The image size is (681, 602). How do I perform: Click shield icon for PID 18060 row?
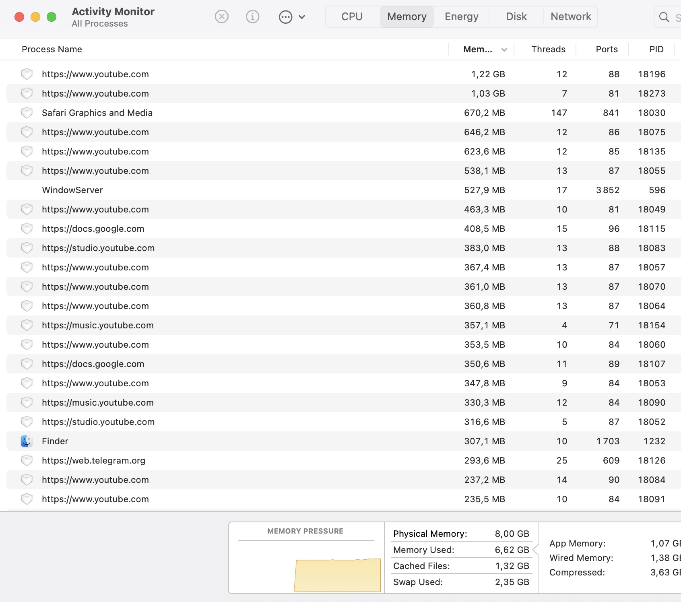(27, 344)
